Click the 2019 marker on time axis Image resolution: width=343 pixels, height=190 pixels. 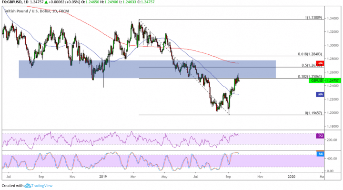pos(103,177)
